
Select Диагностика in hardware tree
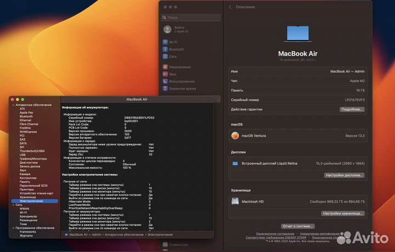click(x=29, y=163)
